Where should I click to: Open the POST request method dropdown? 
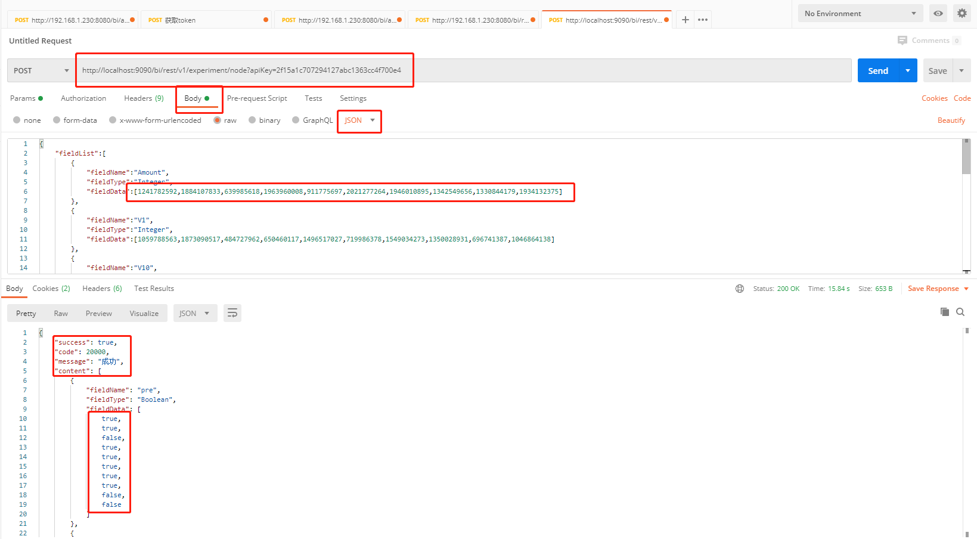click(x=39, y=70)
